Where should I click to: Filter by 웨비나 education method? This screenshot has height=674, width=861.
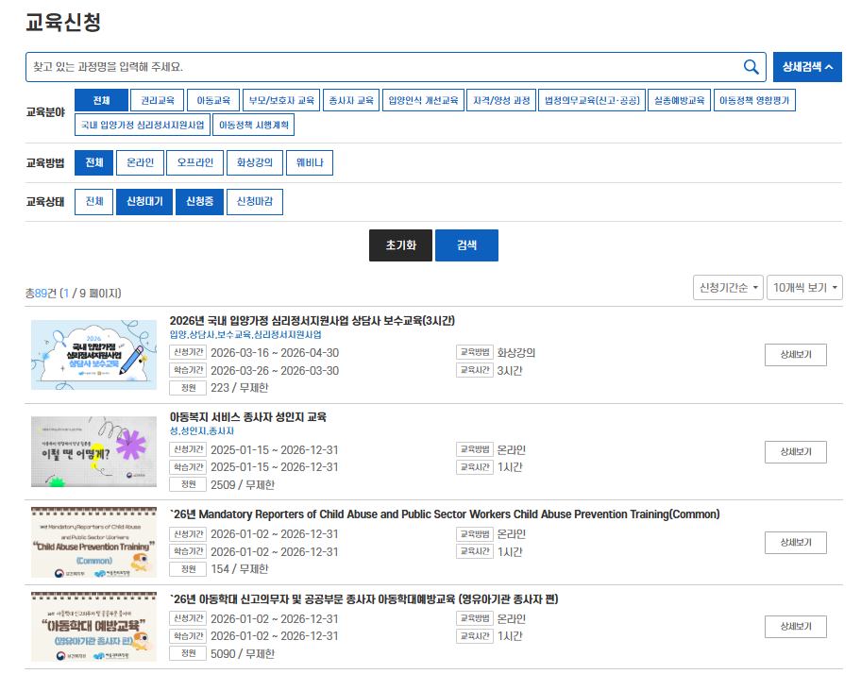(x=310, y=162)
